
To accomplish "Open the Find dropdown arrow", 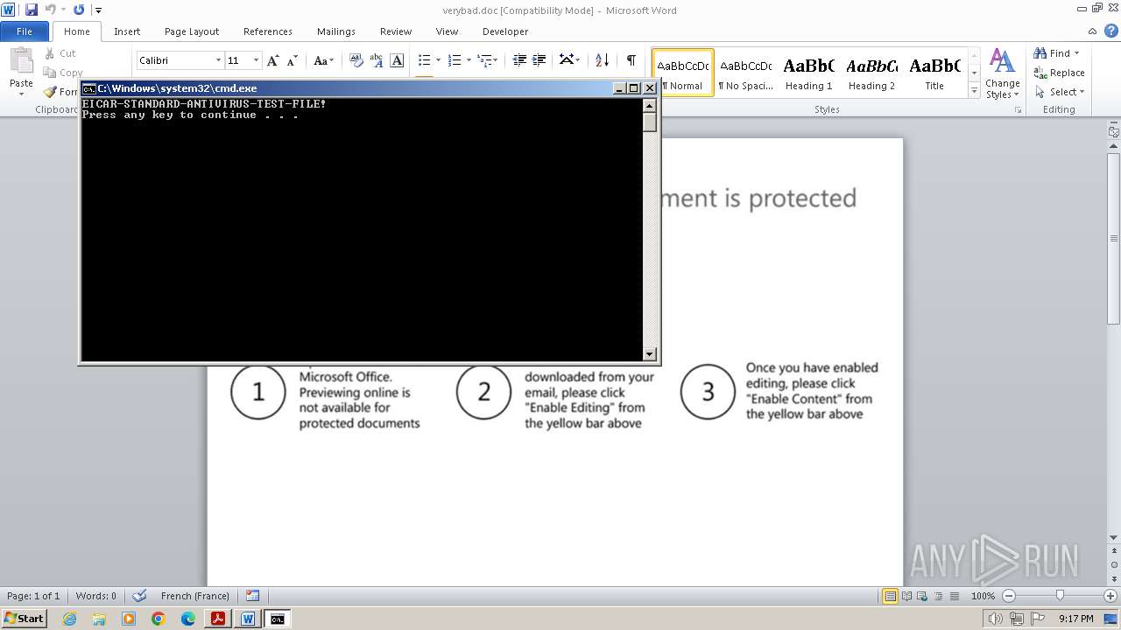I will [x=1076, y=53].
